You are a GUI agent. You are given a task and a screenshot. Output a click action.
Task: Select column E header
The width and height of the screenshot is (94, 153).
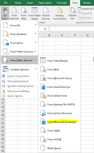(x=62, y=35)
